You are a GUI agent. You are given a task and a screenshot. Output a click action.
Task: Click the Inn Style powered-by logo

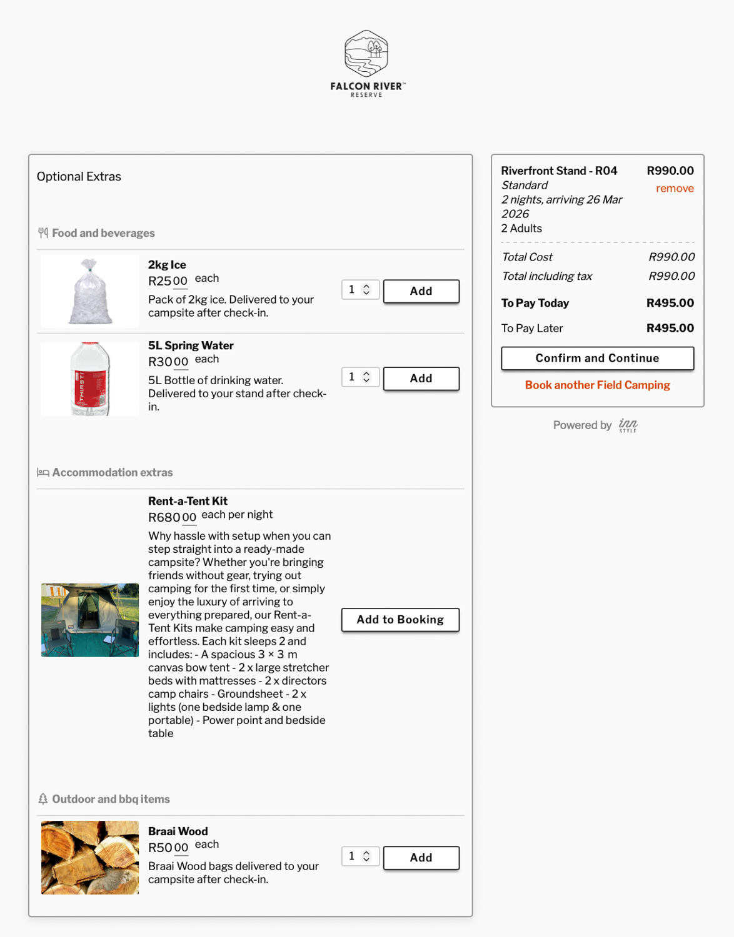(x=628, y=425)
